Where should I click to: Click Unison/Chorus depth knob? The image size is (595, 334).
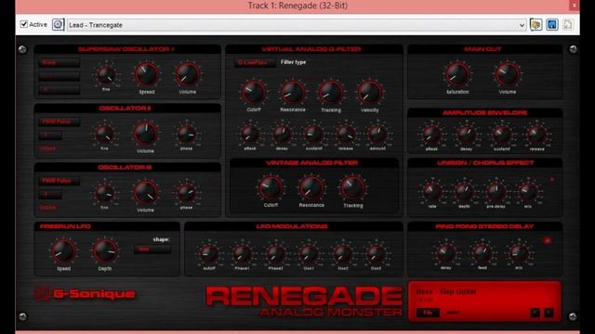click(464, 191)
